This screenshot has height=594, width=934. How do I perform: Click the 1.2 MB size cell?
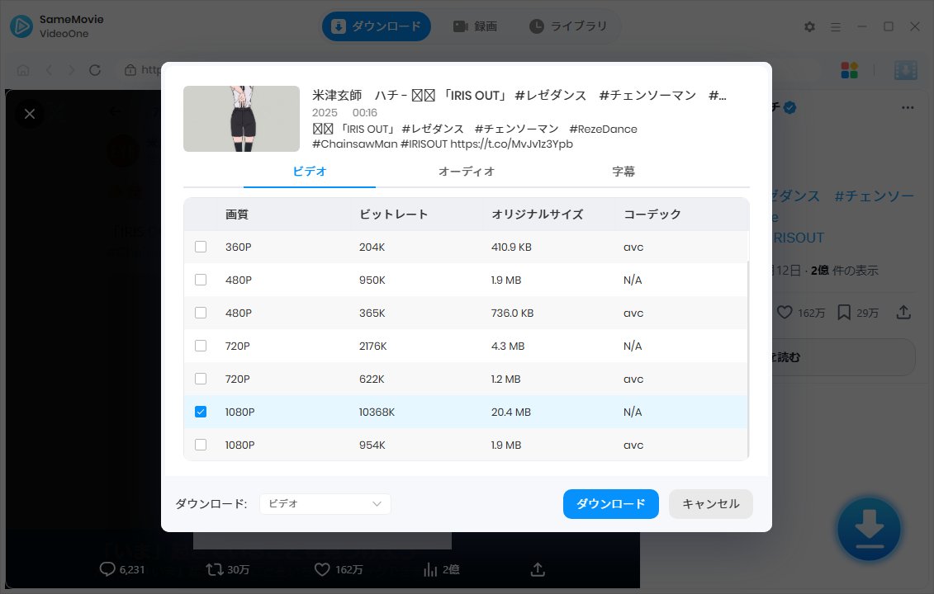pos(505,379)
